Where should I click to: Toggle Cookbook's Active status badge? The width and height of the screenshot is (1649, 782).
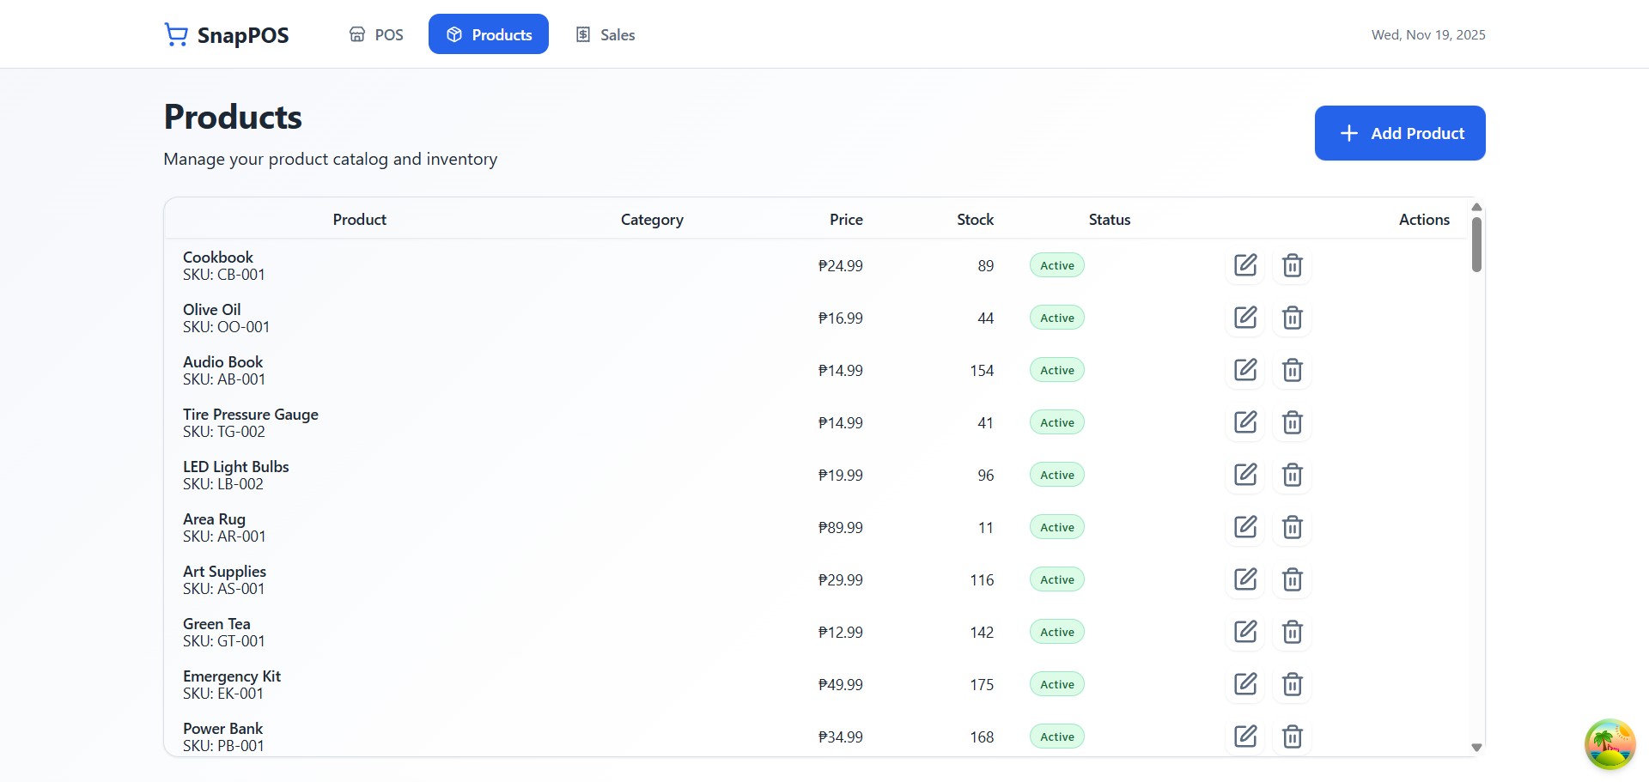point(1056,265)
